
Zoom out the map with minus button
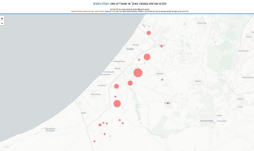coord(2,23)
